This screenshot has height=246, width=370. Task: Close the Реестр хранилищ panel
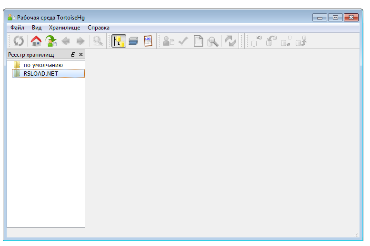point(81,55)
